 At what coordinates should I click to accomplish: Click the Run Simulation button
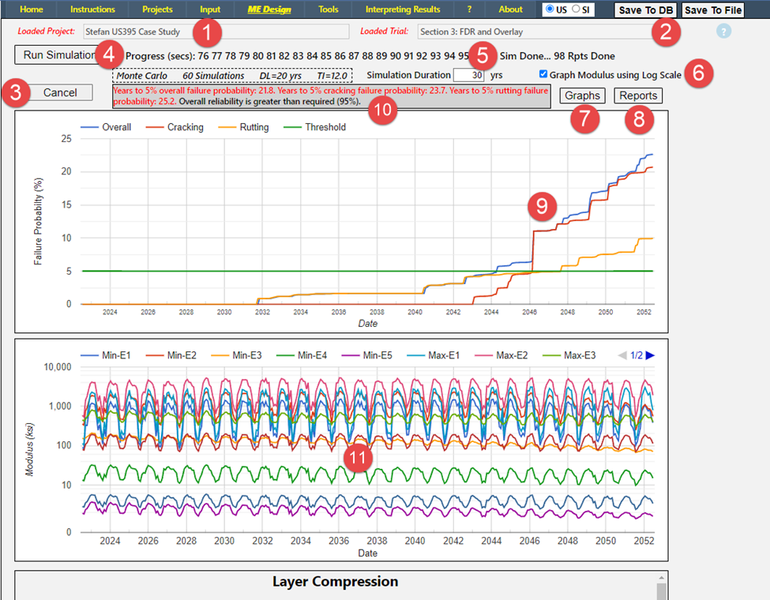click(x=55, y=55)
